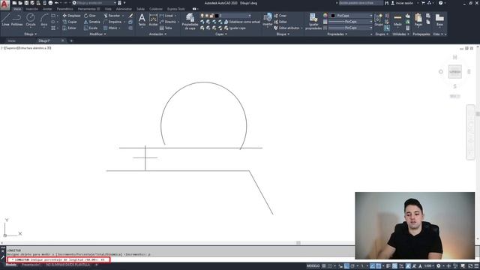
Task: Open the Insertar ribbon tab
Action: tap(31, 9)
